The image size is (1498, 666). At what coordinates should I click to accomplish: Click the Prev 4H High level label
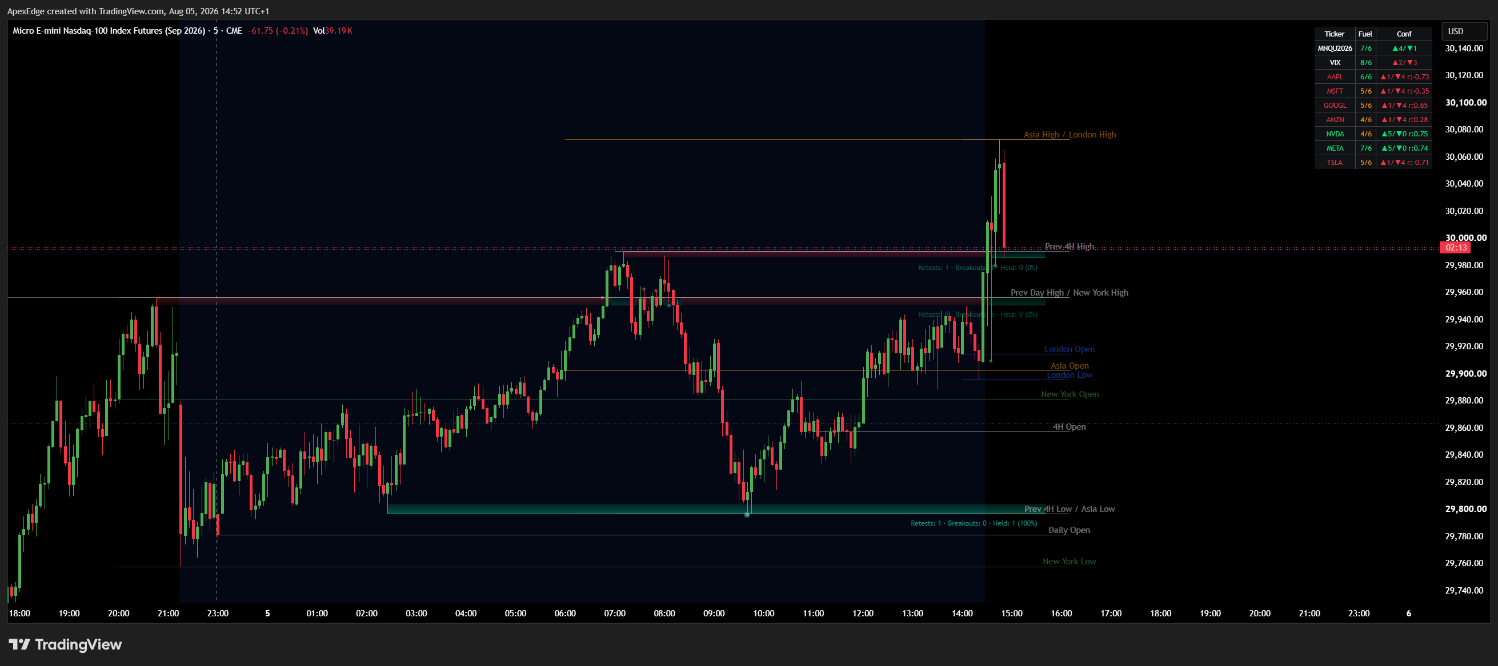1069,247
